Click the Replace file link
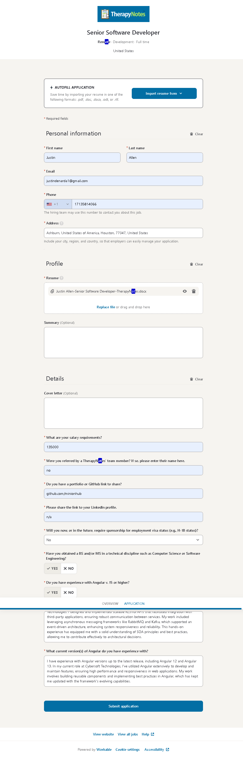Image resolution: width=243 pixels, height=758 pixels. point(106,307)
